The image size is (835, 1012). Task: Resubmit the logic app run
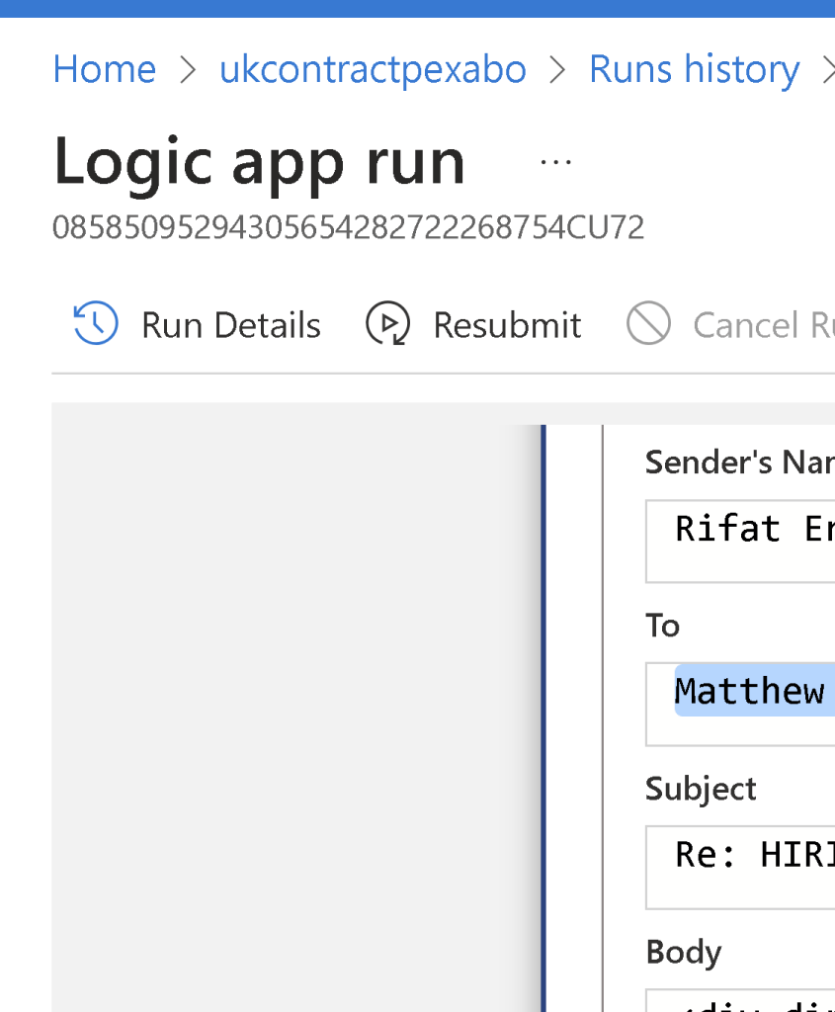pyautogui.click(x=507, y=324)
